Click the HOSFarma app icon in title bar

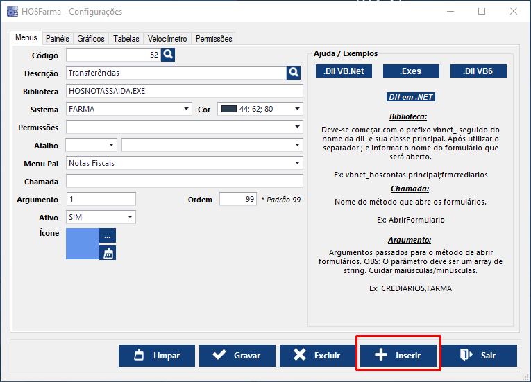click(x=12, y=12)
